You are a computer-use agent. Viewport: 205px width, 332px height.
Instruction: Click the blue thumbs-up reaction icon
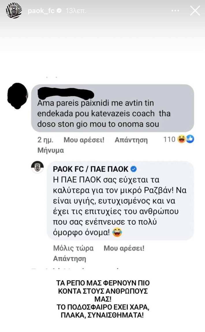(x=190, y=139)
